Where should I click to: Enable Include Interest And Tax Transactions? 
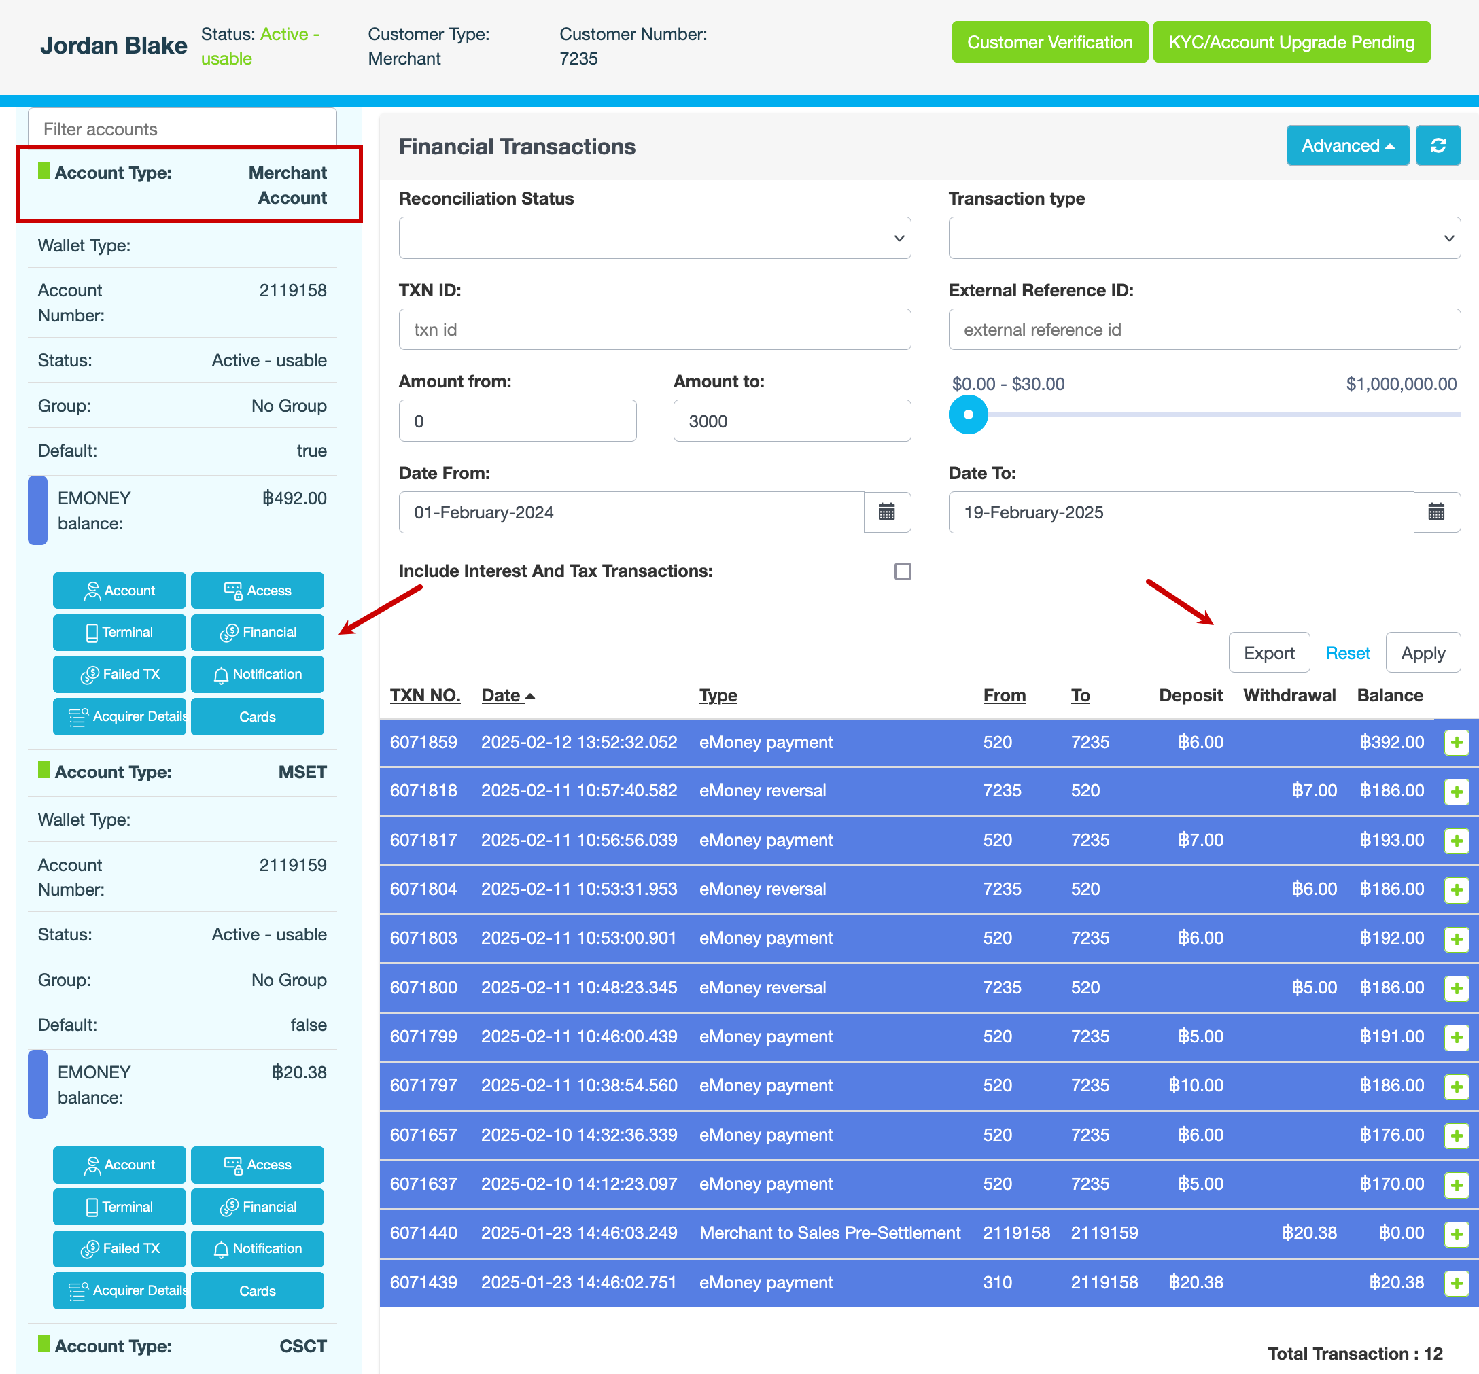(902, 571)
